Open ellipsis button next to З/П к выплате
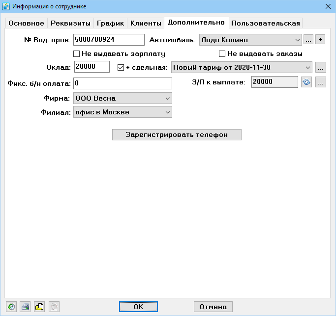The image size is (336, 316). tap(321, 82)
